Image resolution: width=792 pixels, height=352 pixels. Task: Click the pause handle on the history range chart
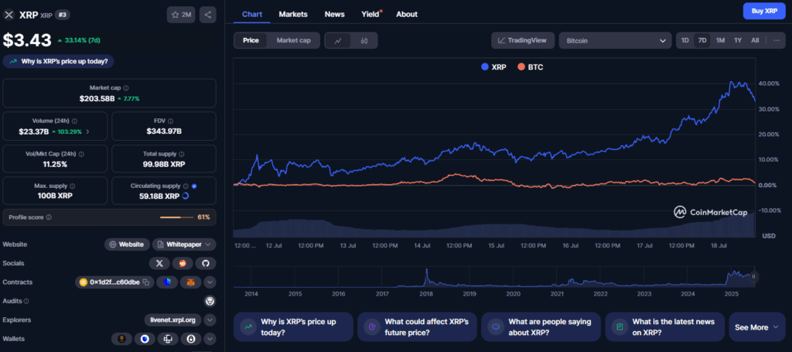[x=753, y=276]
